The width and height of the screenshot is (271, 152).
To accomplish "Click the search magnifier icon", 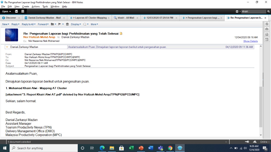I will (268, 11).
